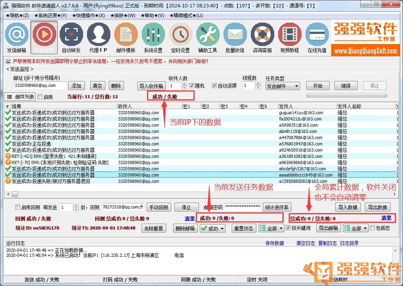Toggle the 按关键词 checkbox
The image size is (403, 286).
tap(288, 228)
